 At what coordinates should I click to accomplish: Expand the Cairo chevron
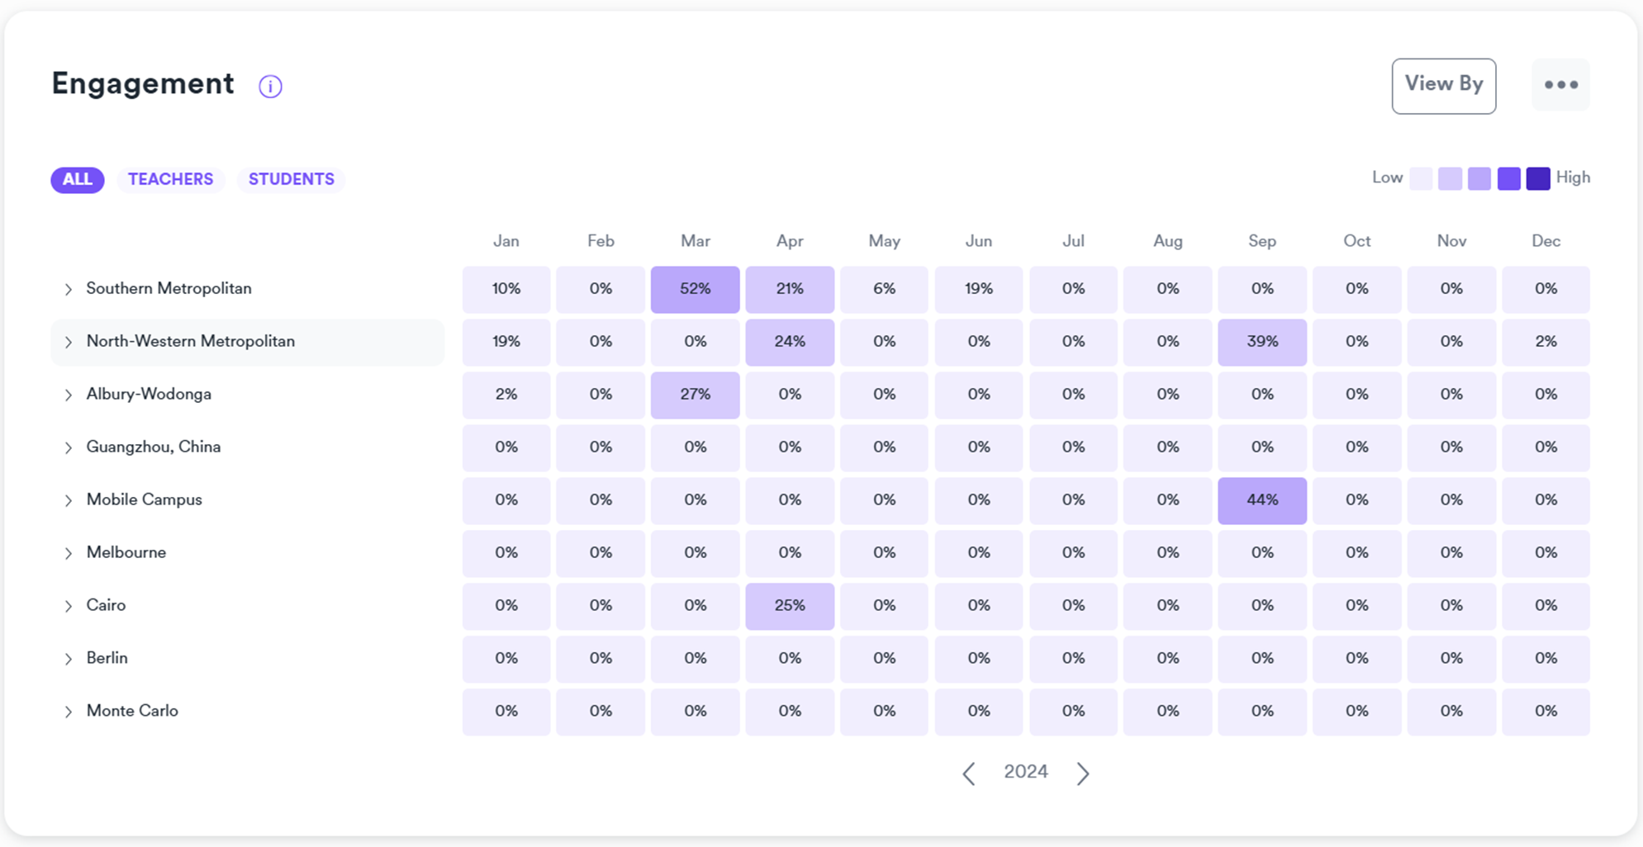pyautogui.click(x=69, y=606)
